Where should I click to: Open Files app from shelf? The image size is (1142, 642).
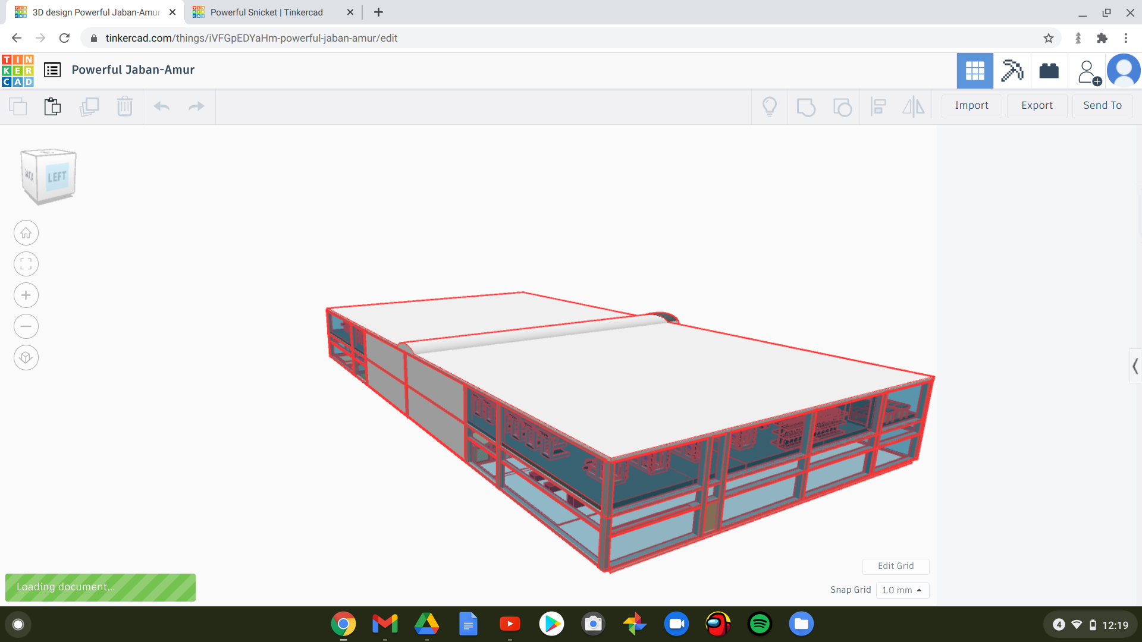coord(801,624)
